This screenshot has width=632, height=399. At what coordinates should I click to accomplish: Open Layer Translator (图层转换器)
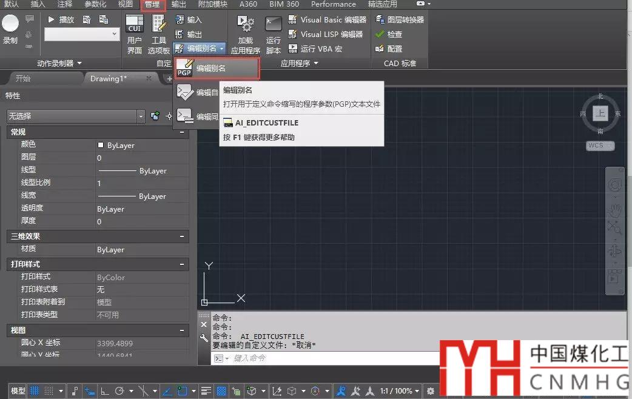click(x=400, y=19)
